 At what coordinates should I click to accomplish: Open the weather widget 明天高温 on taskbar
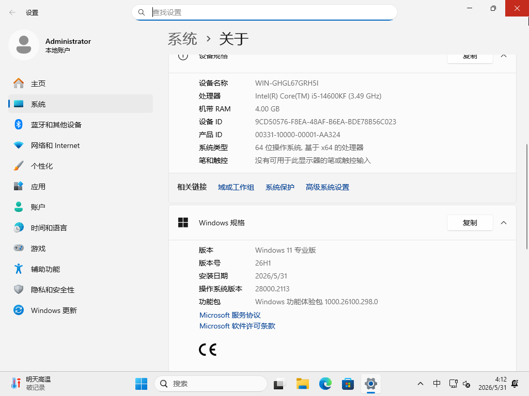coord(31,384)
